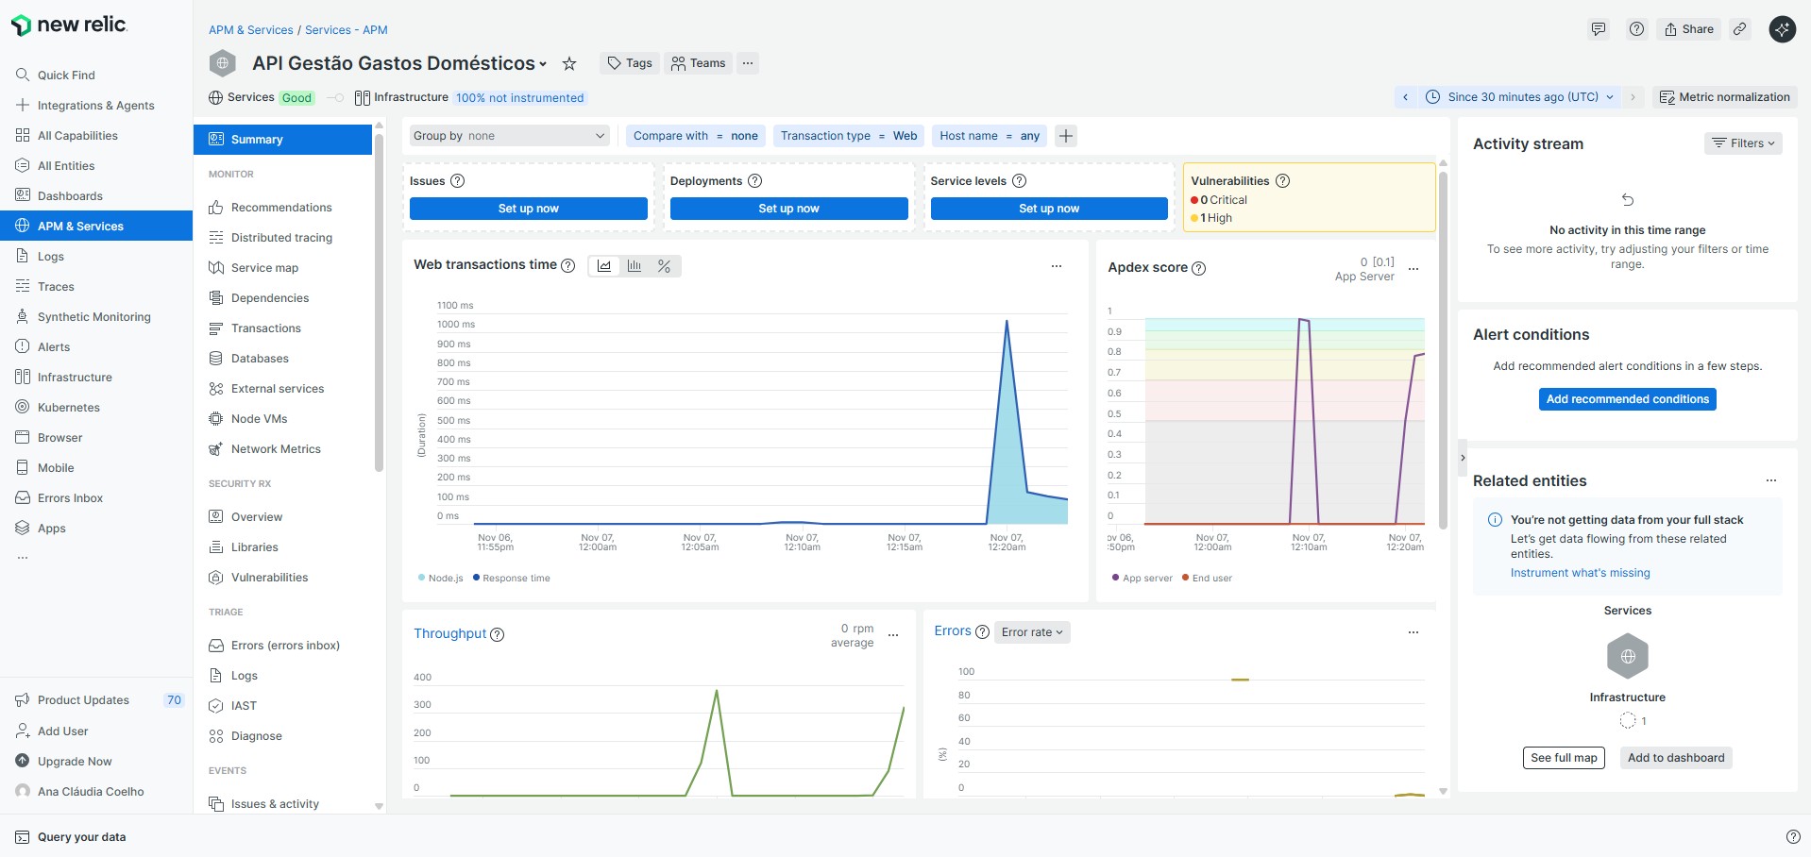Toggle Response time legend series
The width and height of the screenshot is (1811, 857).
(511, 579)
